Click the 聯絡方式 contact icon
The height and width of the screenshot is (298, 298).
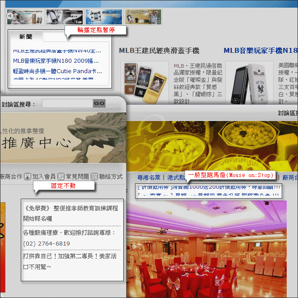coord(94,177)
